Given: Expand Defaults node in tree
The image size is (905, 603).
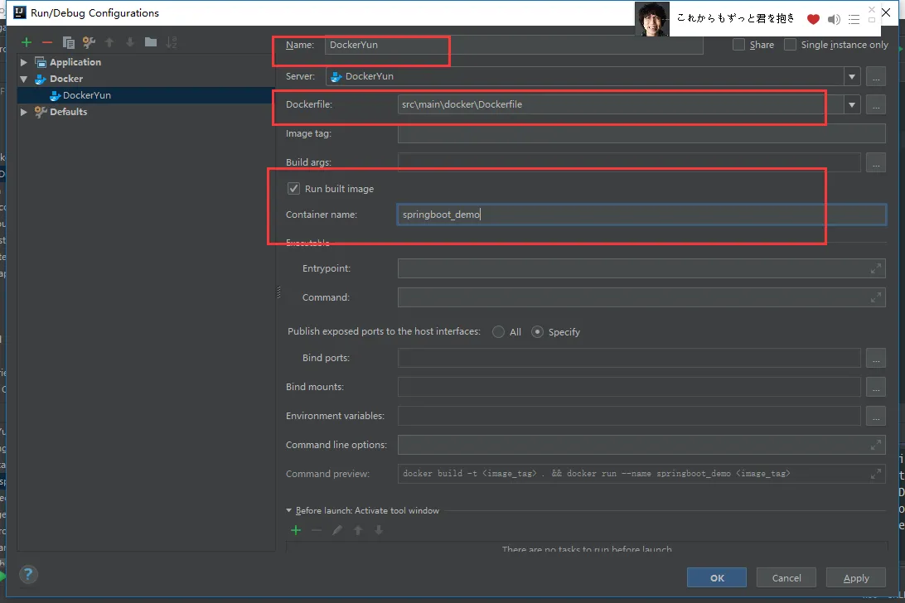Looking at the screenshot, I should [x=24, y=112].
